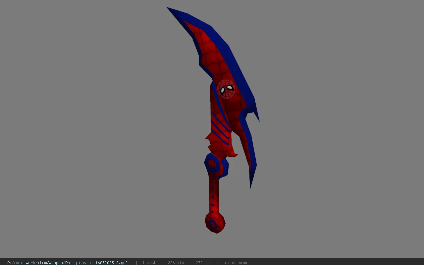This screenshot has height=265, width=424.
Task: Click the '226 vtx' vertex count
Action: click(176, 263)
